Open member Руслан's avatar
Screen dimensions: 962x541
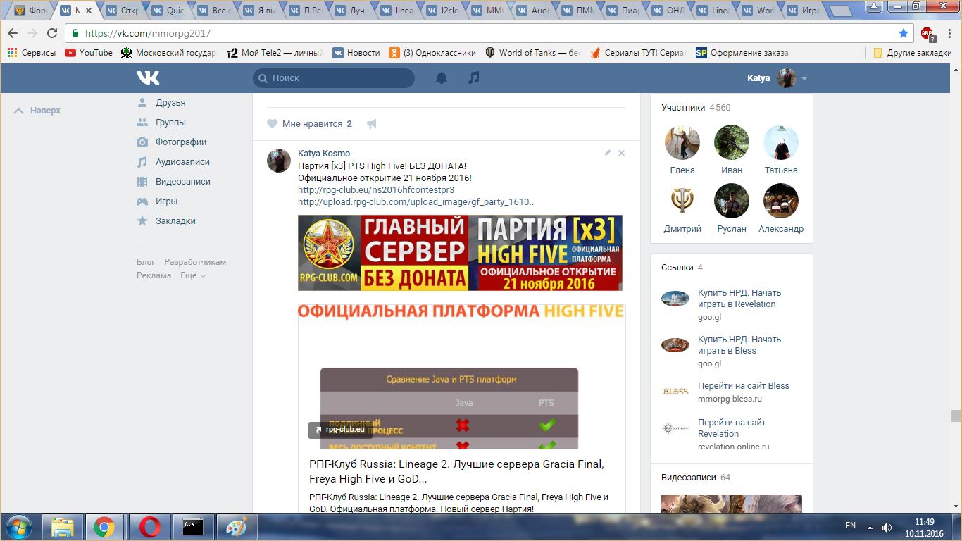[731, 201]
